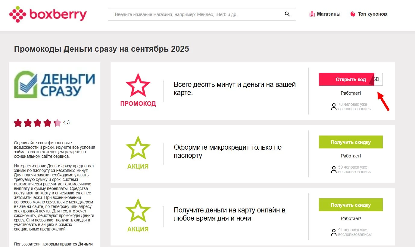The width and height of the screenshot is (415, 247).
Task: Click the green АКЦИЯ star for microcredit offer
Action: coord(138,148)
